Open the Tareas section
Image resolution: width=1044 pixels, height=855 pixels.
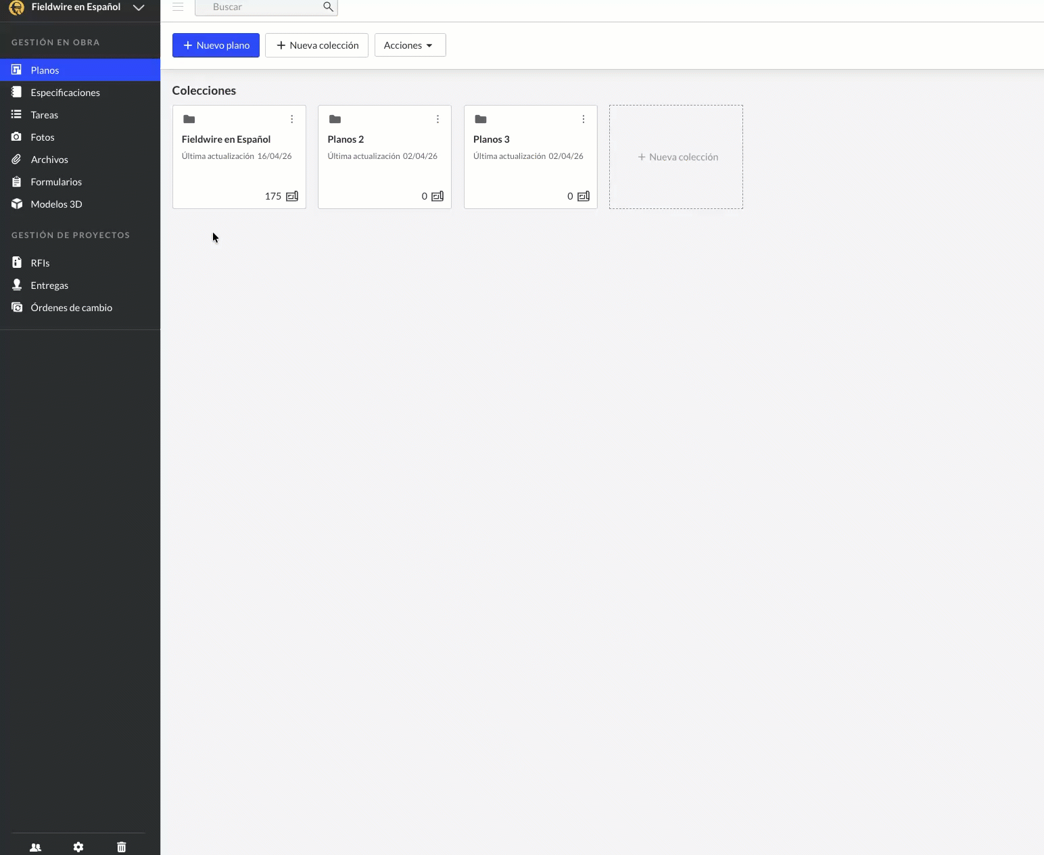[x=45, y=115]
